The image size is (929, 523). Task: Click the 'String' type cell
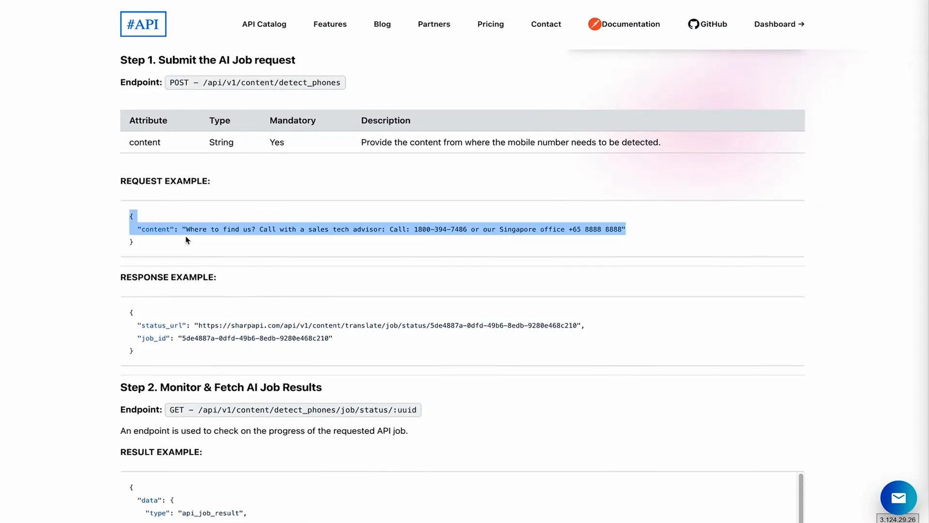221,142
